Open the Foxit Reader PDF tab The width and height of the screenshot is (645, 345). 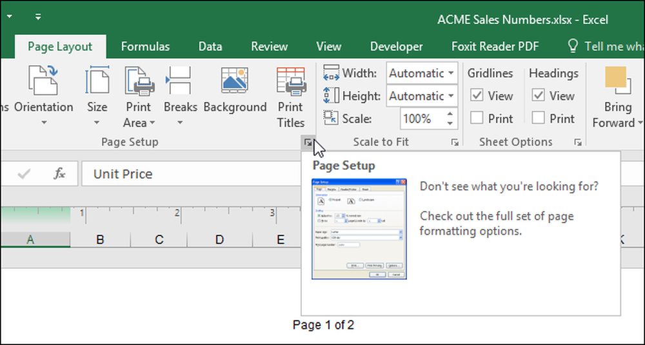pyautogui.click(x=495, y=46)
